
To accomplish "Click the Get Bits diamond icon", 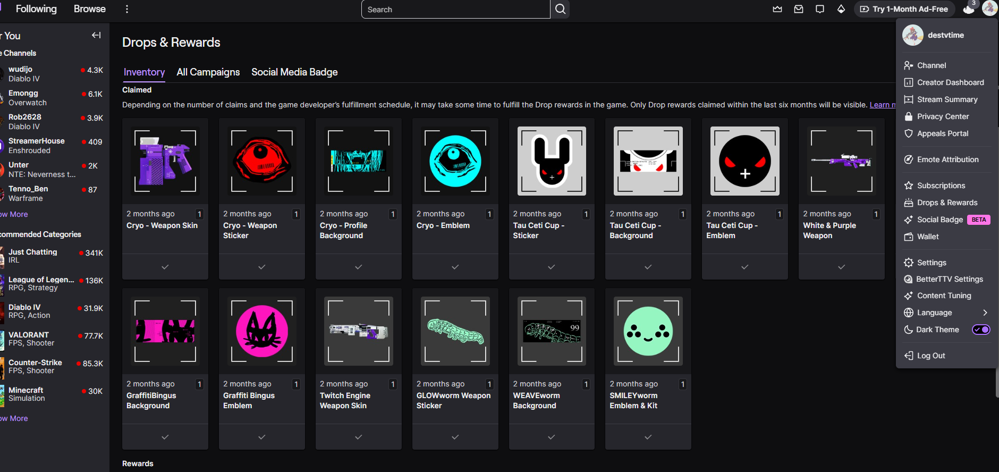I will point(841,9).
